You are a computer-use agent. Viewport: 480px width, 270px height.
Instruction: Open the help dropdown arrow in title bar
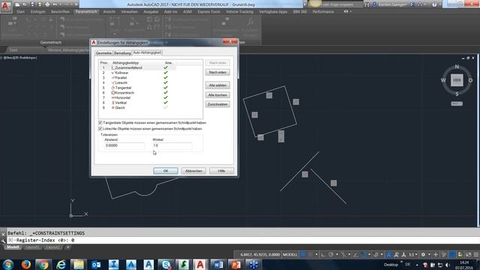click(440, 4)
